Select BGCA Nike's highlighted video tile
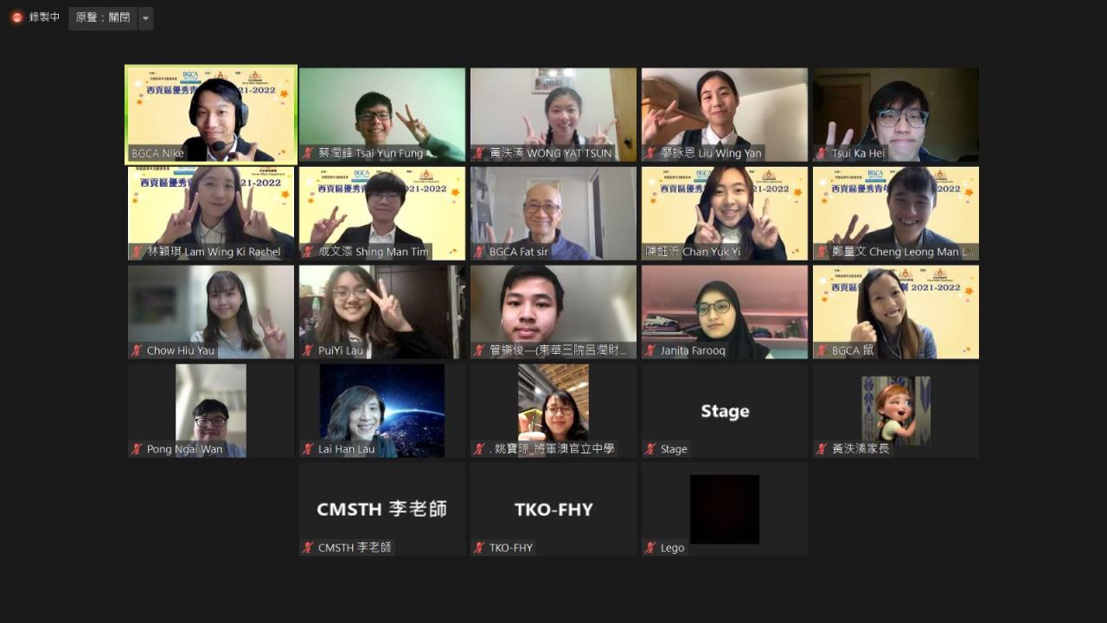Screen dimensions: 1107x623 pos(211,114)
